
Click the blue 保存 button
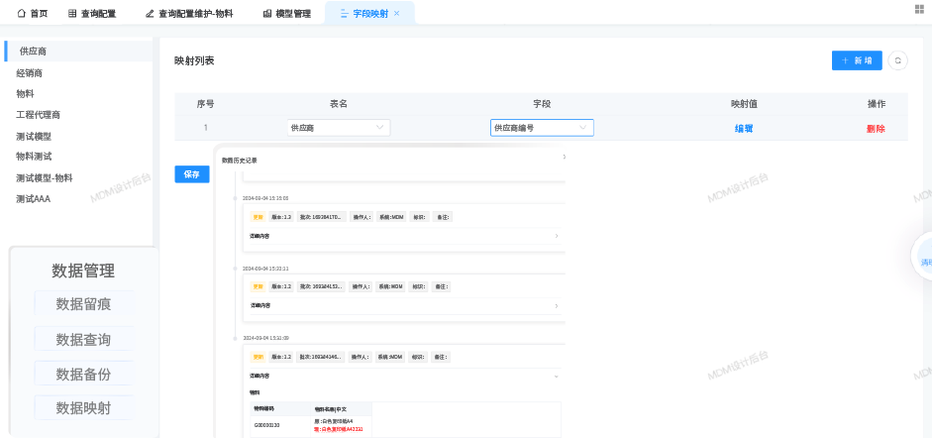[191, 174]
